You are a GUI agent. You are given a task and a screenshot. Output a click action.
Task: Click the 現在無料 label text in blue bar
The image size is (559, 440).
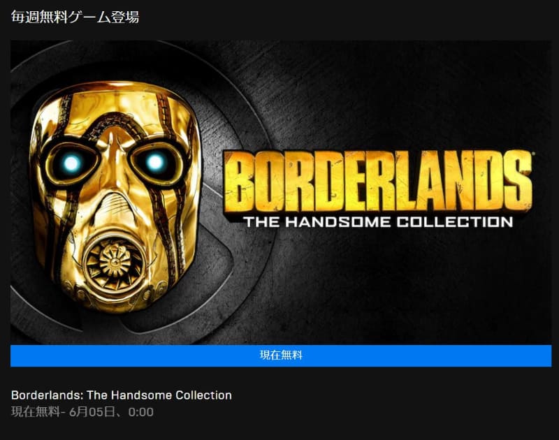pos(281,355)
